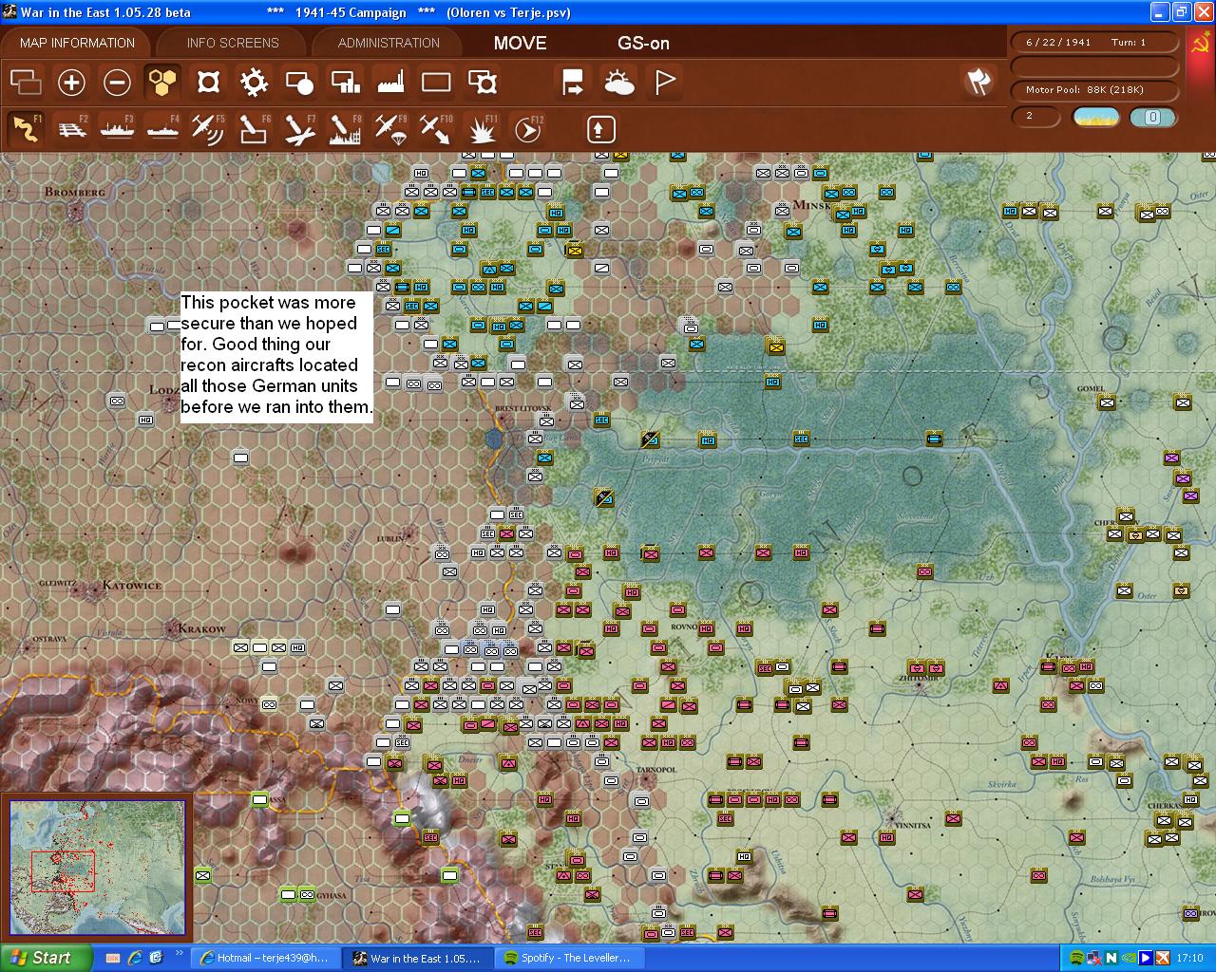Select the F3 naval transport mode

118,129
